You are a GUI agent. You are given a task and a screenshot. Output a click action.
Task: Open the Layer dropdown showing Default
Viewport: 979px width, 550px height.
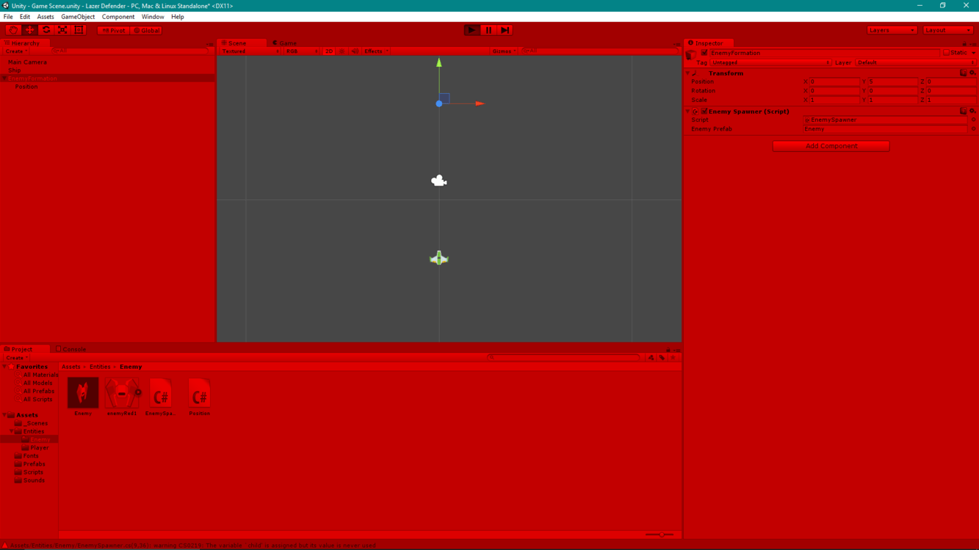pos(916,63)
